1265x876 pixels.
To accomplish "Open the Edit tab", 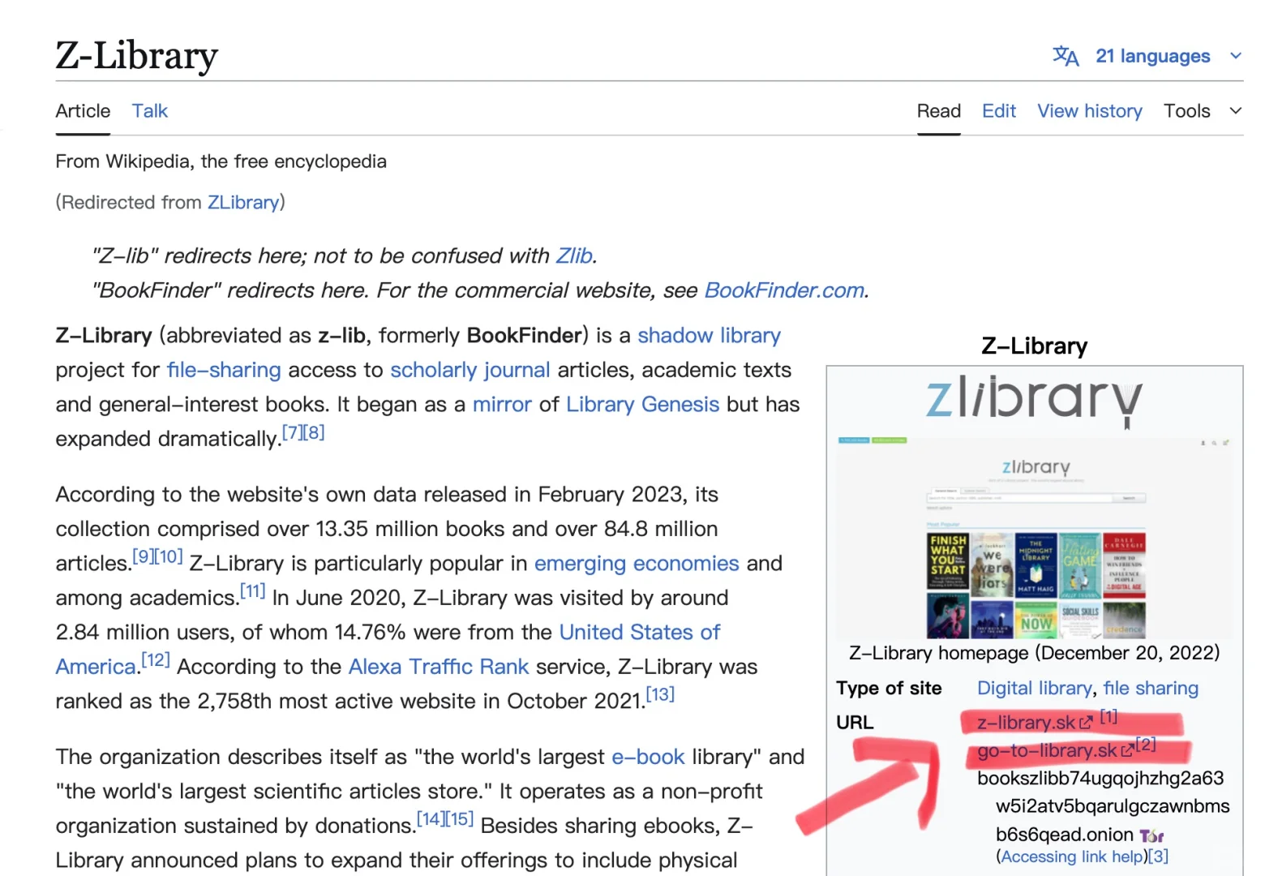I will click(999, 111).
